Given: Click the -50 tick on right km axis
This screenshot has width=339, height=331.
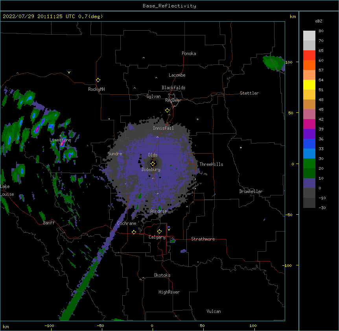Looking at the screenshot, I should click(289, 215).
